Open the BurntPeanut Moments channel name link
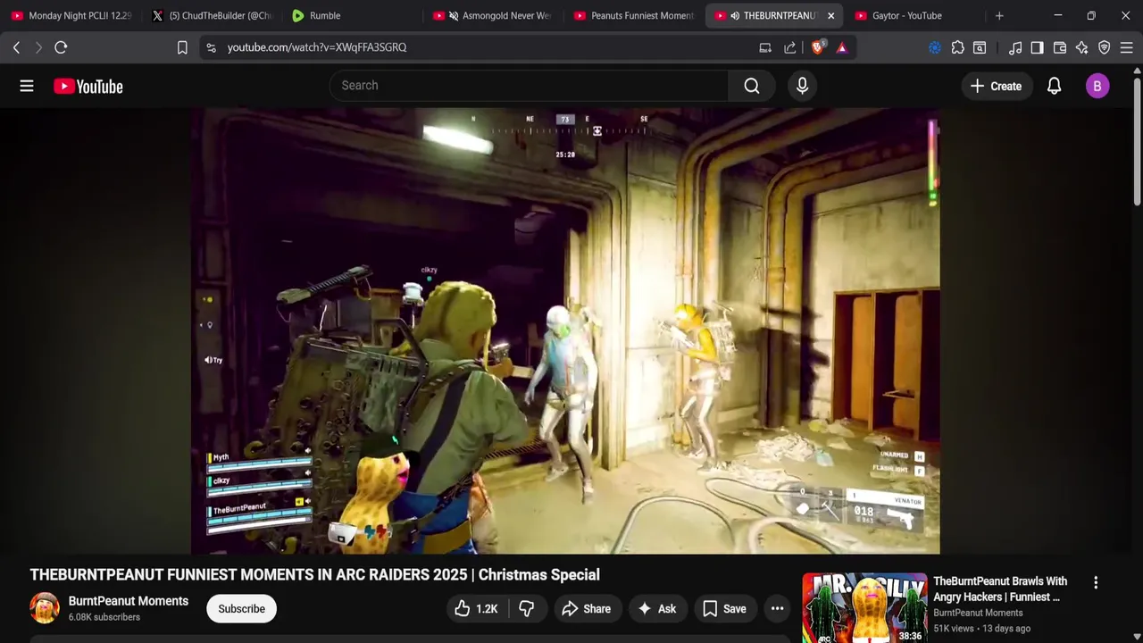 coord(129,601)
